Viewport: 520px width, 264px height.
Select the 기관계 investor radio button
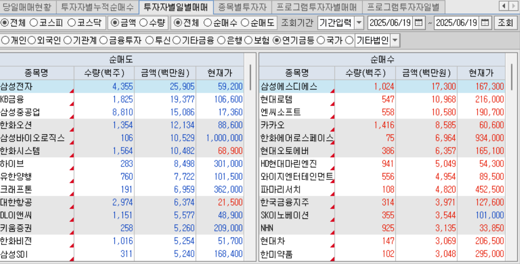click(67, 41)
